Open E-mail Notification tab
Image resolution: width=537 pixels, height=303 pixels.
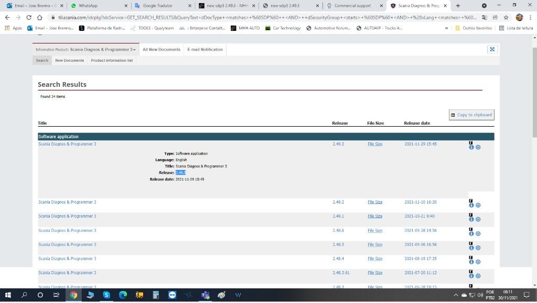click(205, 50)
